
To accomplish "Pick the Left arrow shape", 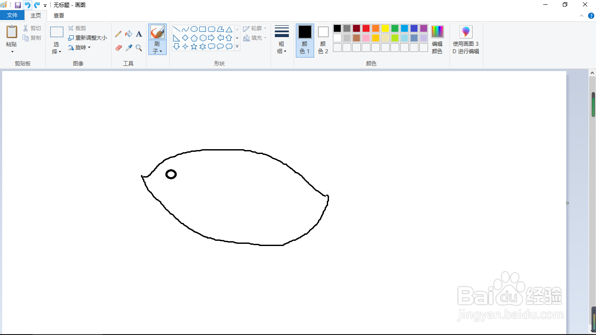I will [220, 38].
